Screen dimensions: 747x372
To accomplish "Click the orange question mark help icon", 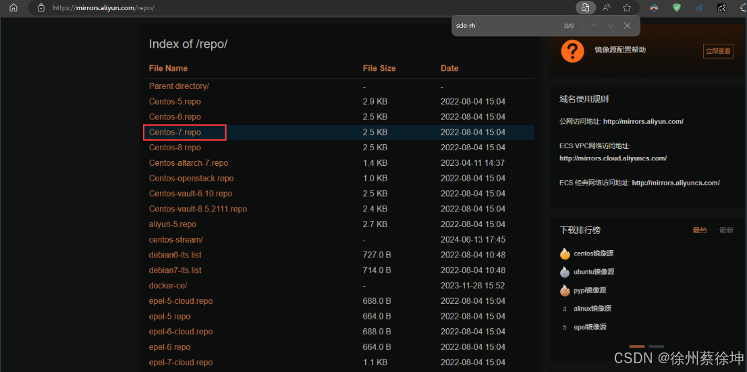I will (x=573, y=51).
